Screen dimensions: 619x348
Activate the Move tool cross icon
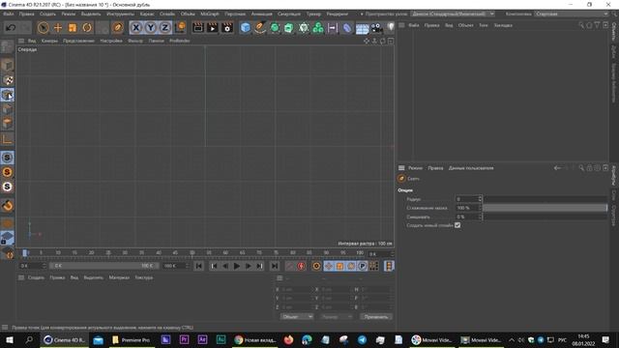coord(58,28)
